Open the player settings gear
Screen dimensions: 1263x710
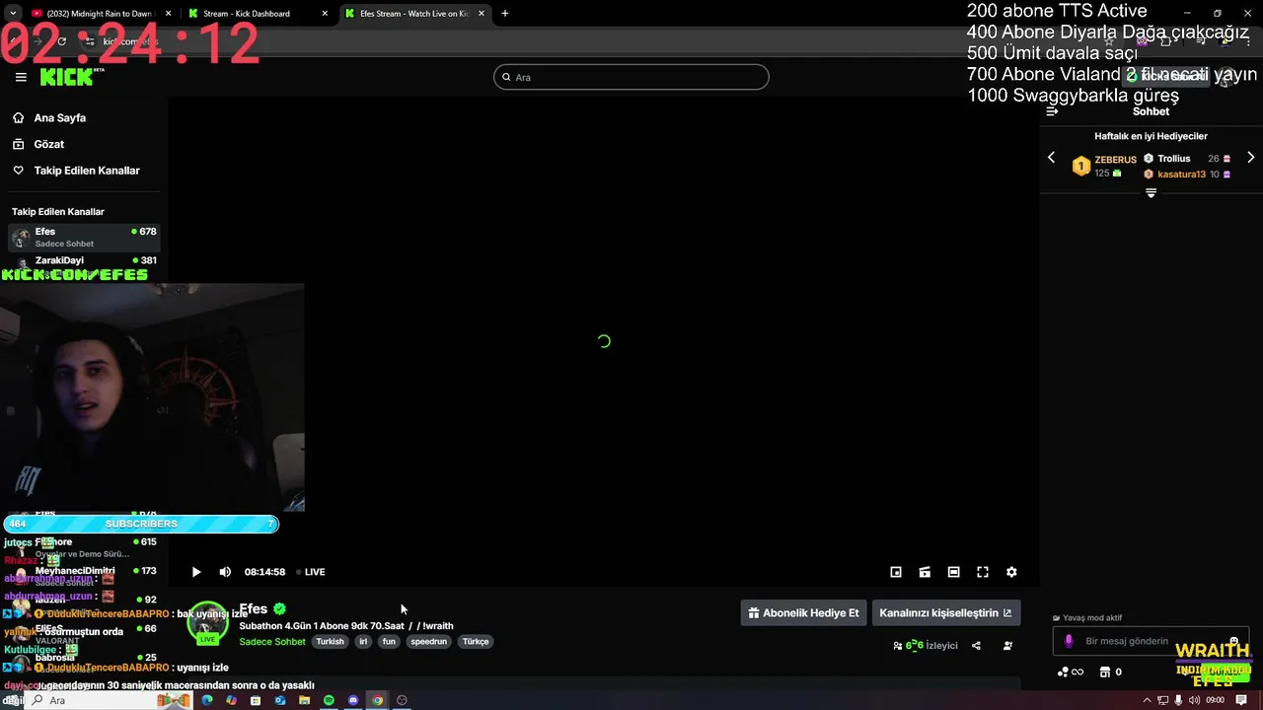click(1011, 572)
